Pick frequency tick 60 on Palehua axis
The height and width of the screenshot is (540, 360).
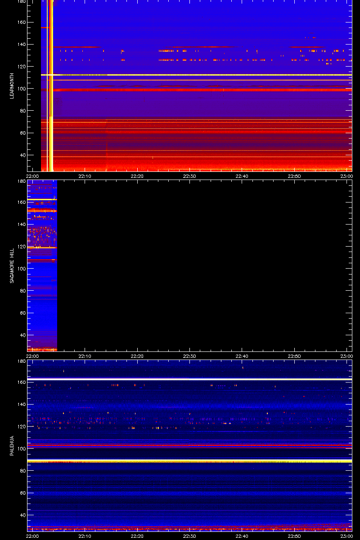pos(22,493)
